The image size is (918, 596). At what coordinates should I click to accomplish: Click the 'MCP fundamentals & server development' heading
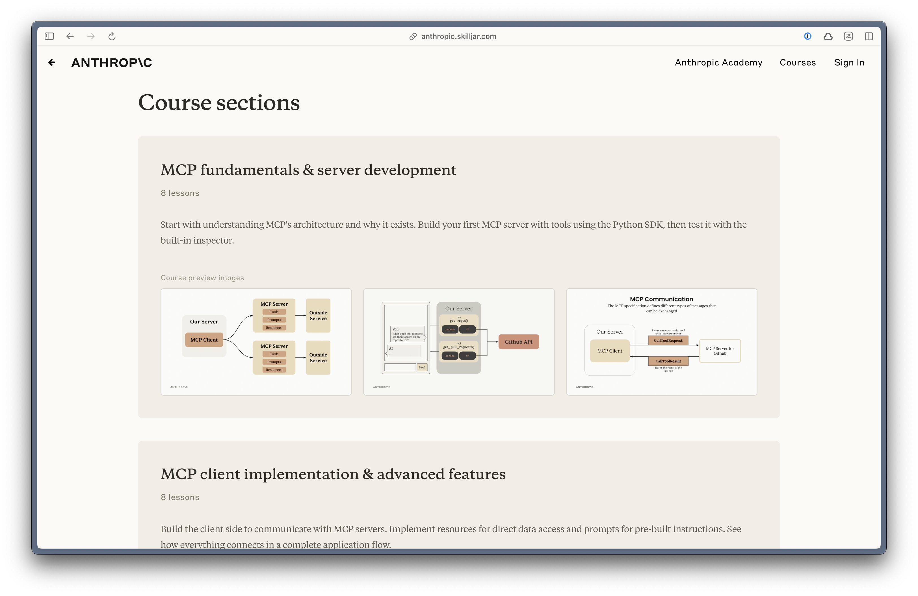click(x=308, y=170)
